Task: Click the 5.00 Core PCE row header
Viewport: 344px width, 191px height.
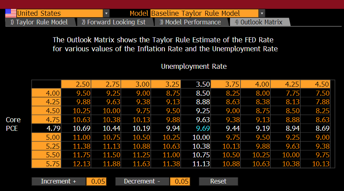Action: pos(46,137)
